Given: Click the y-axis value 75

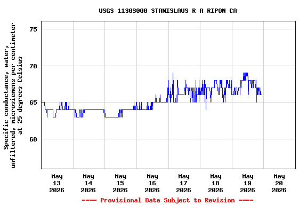Looking at the screenshot, I should click(x=33, y=29).
